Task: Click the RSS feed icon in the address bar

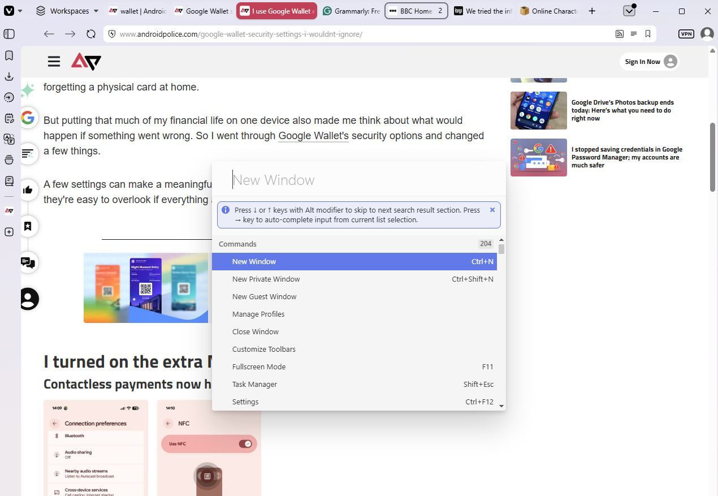Action: 620,34
